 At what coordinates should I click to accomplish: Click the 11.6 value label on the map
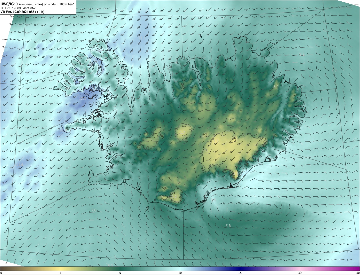(20, 164)
